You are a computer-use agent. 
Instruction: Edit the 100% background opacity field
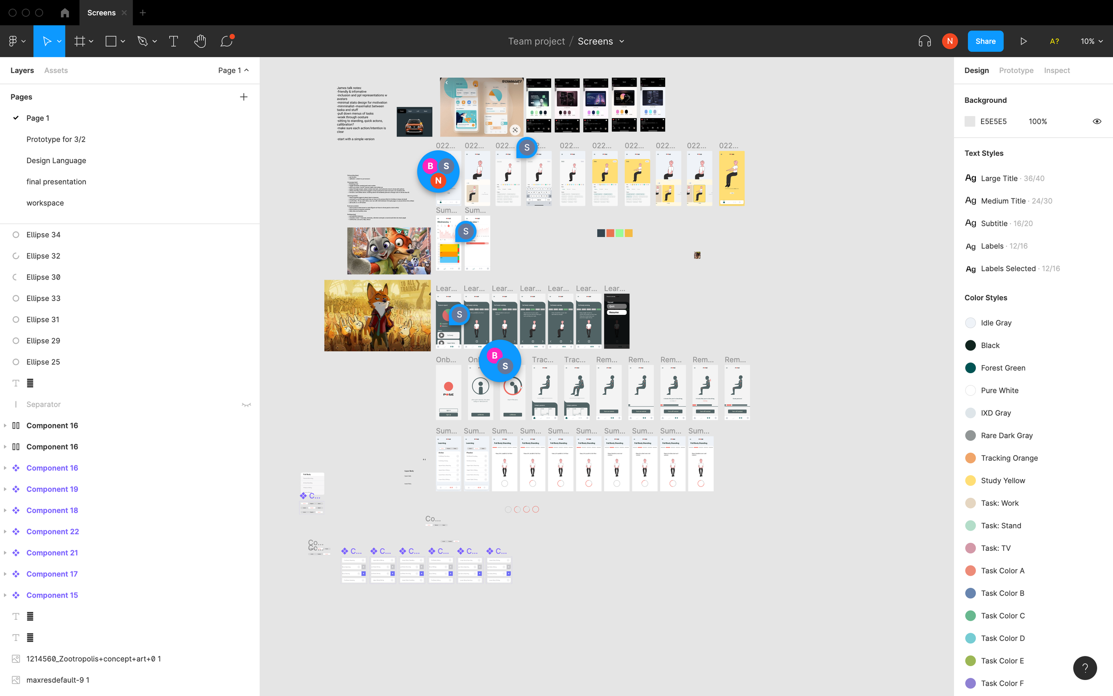click(x=1038, y=122)
